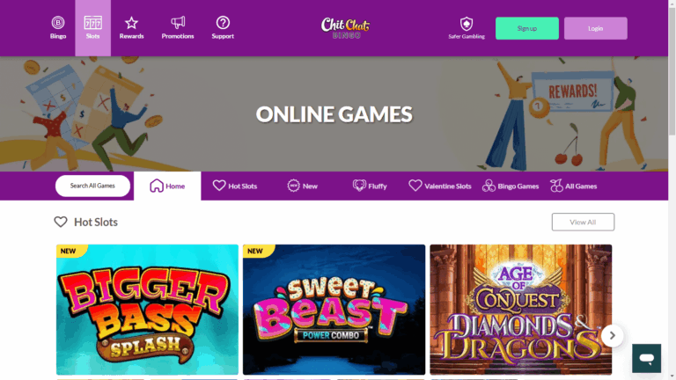Select the Bingo Games tab
Viewport: 676px width, 380px height.
click(511, 186)
